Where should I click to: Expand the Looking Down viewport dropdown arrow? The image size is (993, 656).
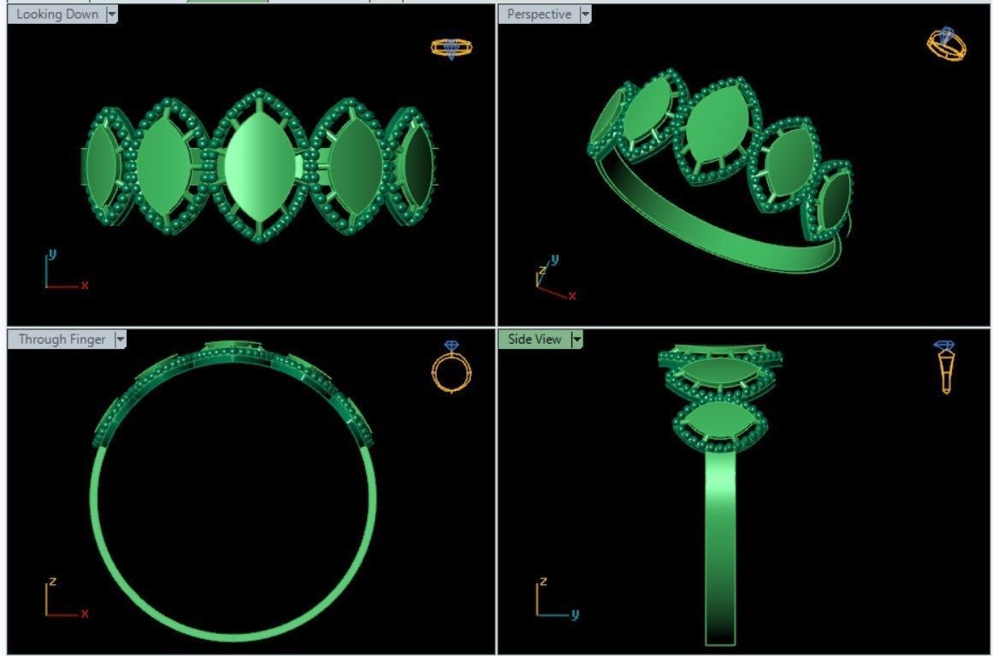coord(112,14)
